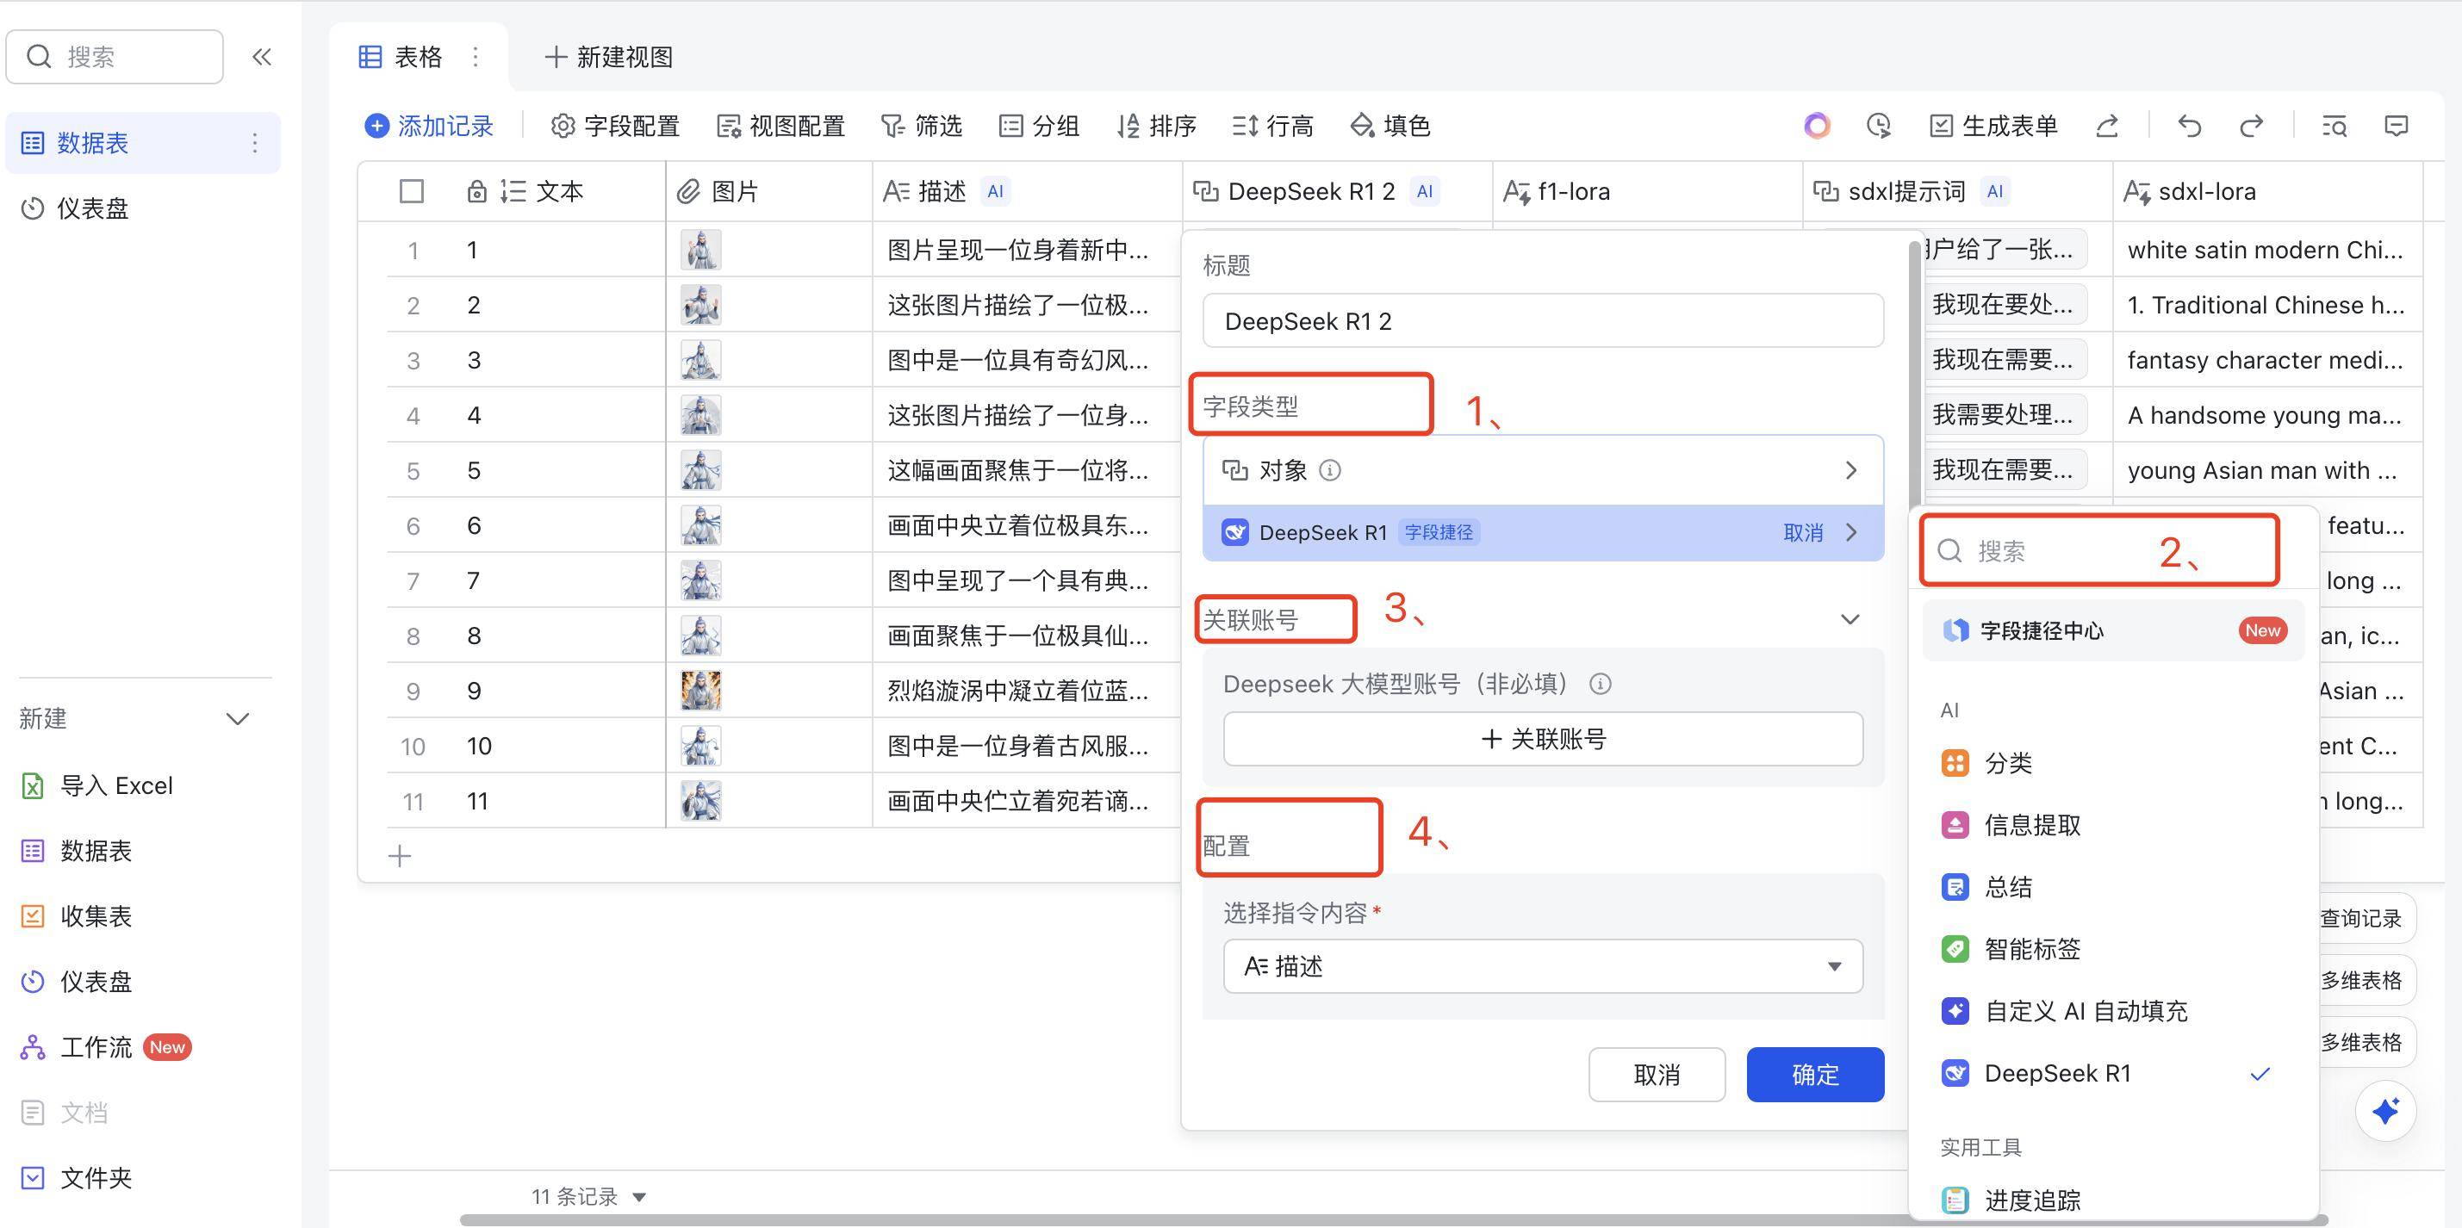2462x1228 pixels.
Task: Open the 排序 sort tool
Action: pyautogui.click(x=1156, y=125)
